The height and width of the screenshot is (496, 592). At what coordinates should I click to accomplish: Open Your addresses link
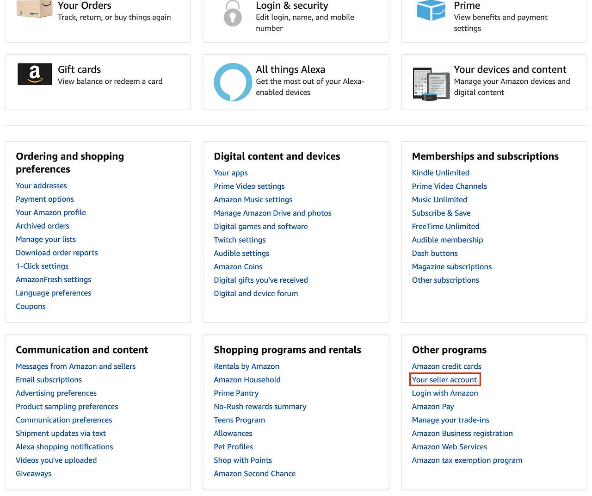point(41,186)
